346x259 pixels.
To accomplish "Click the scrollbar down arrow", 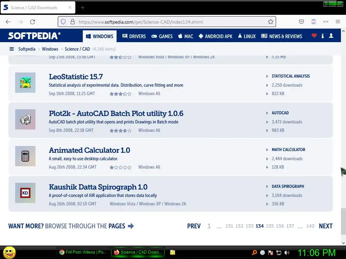I will [343, 243].
